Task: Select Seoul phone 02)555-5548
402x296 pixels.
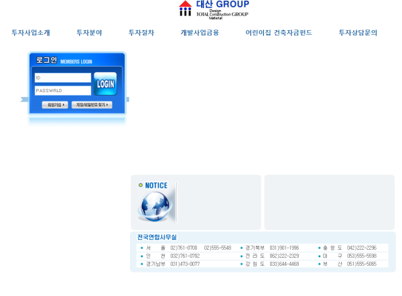Action: 218,248
